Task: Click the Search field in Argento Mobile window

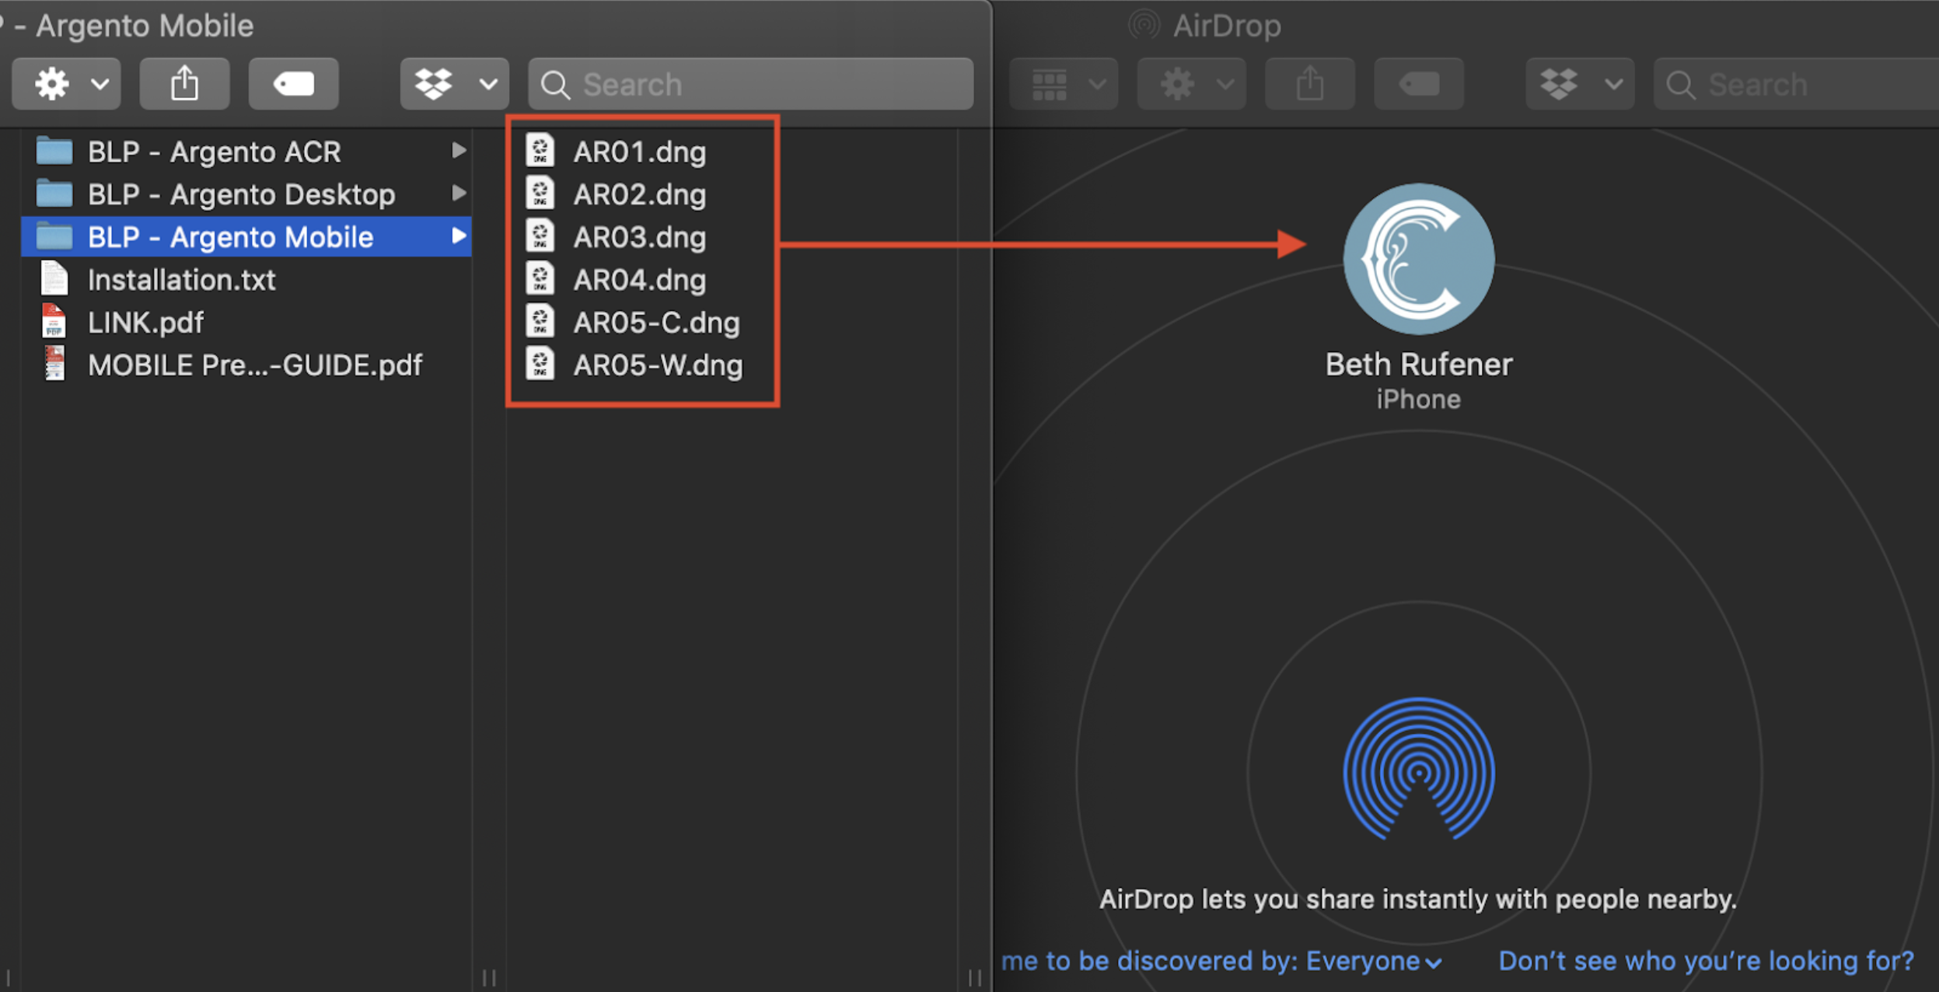Action: click(750, 84)
